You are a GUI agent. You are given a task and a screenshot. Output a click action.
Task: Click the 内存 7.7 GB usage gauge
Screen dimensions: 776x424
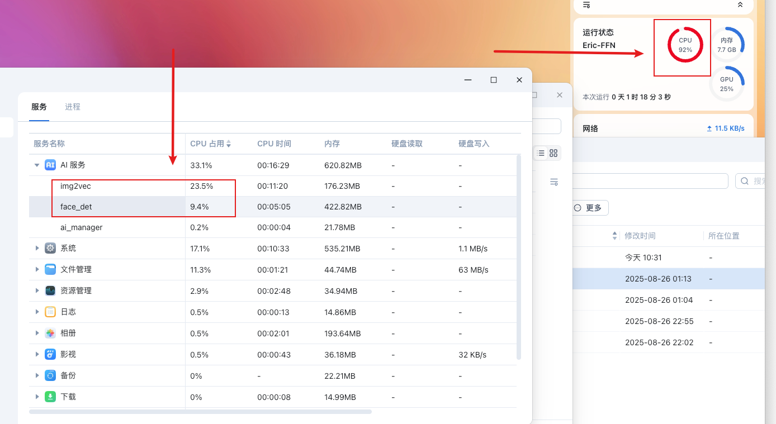tap(727, 45)
